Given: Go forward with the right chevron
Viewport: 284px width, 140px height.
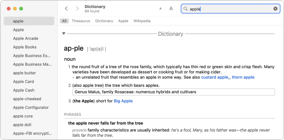Looking at the screenshot, I should 77,9.
